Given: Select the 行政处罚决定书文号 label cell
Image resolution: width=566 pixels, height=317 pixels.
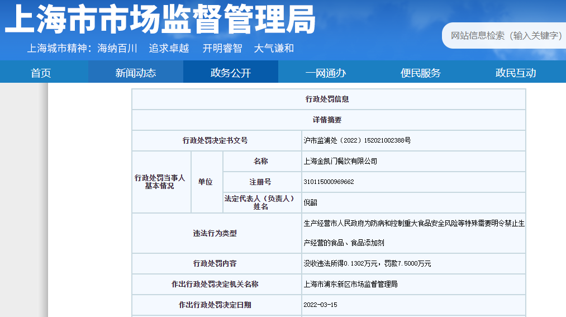Looking at the screenshot, I should click(217, 140).
